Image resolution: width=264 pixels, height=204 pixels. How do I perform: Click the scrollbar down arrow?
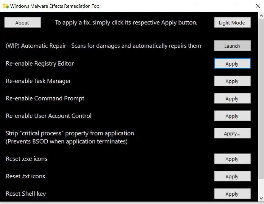[x=261, y=198]
